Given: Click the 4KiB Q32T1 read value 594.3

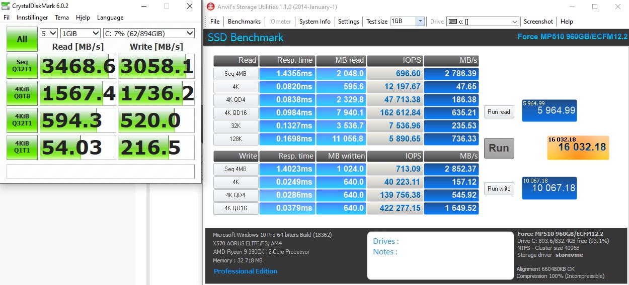Looking at the screenshot, I should point(78,120).
